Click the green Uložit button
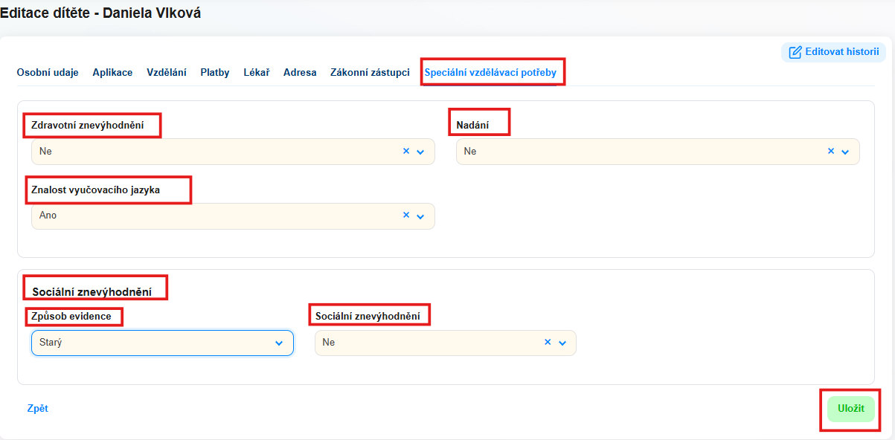 tap(851, 409)
